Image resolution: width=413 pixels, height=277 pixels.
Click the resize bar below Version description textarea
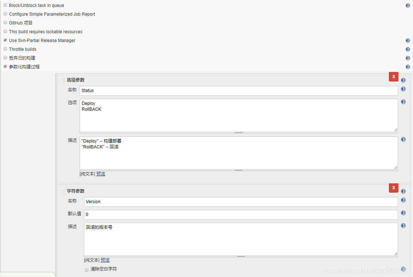pyautogui.click(x=241, y=257)
